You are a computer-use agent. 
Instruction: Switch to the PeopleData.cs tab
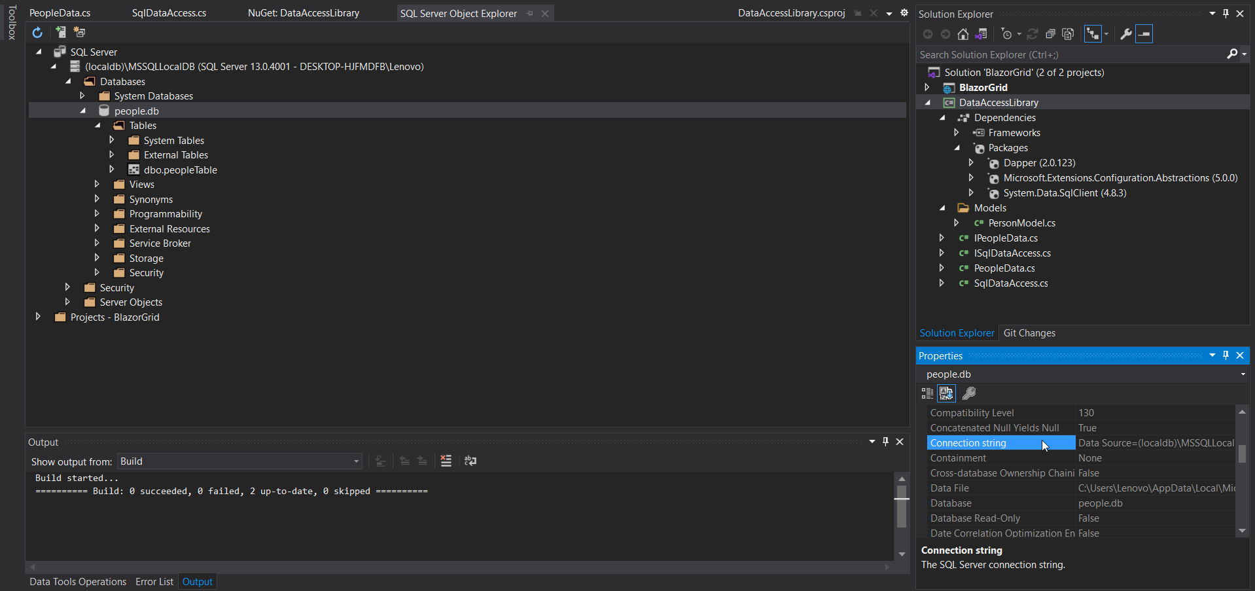point(60,13)
